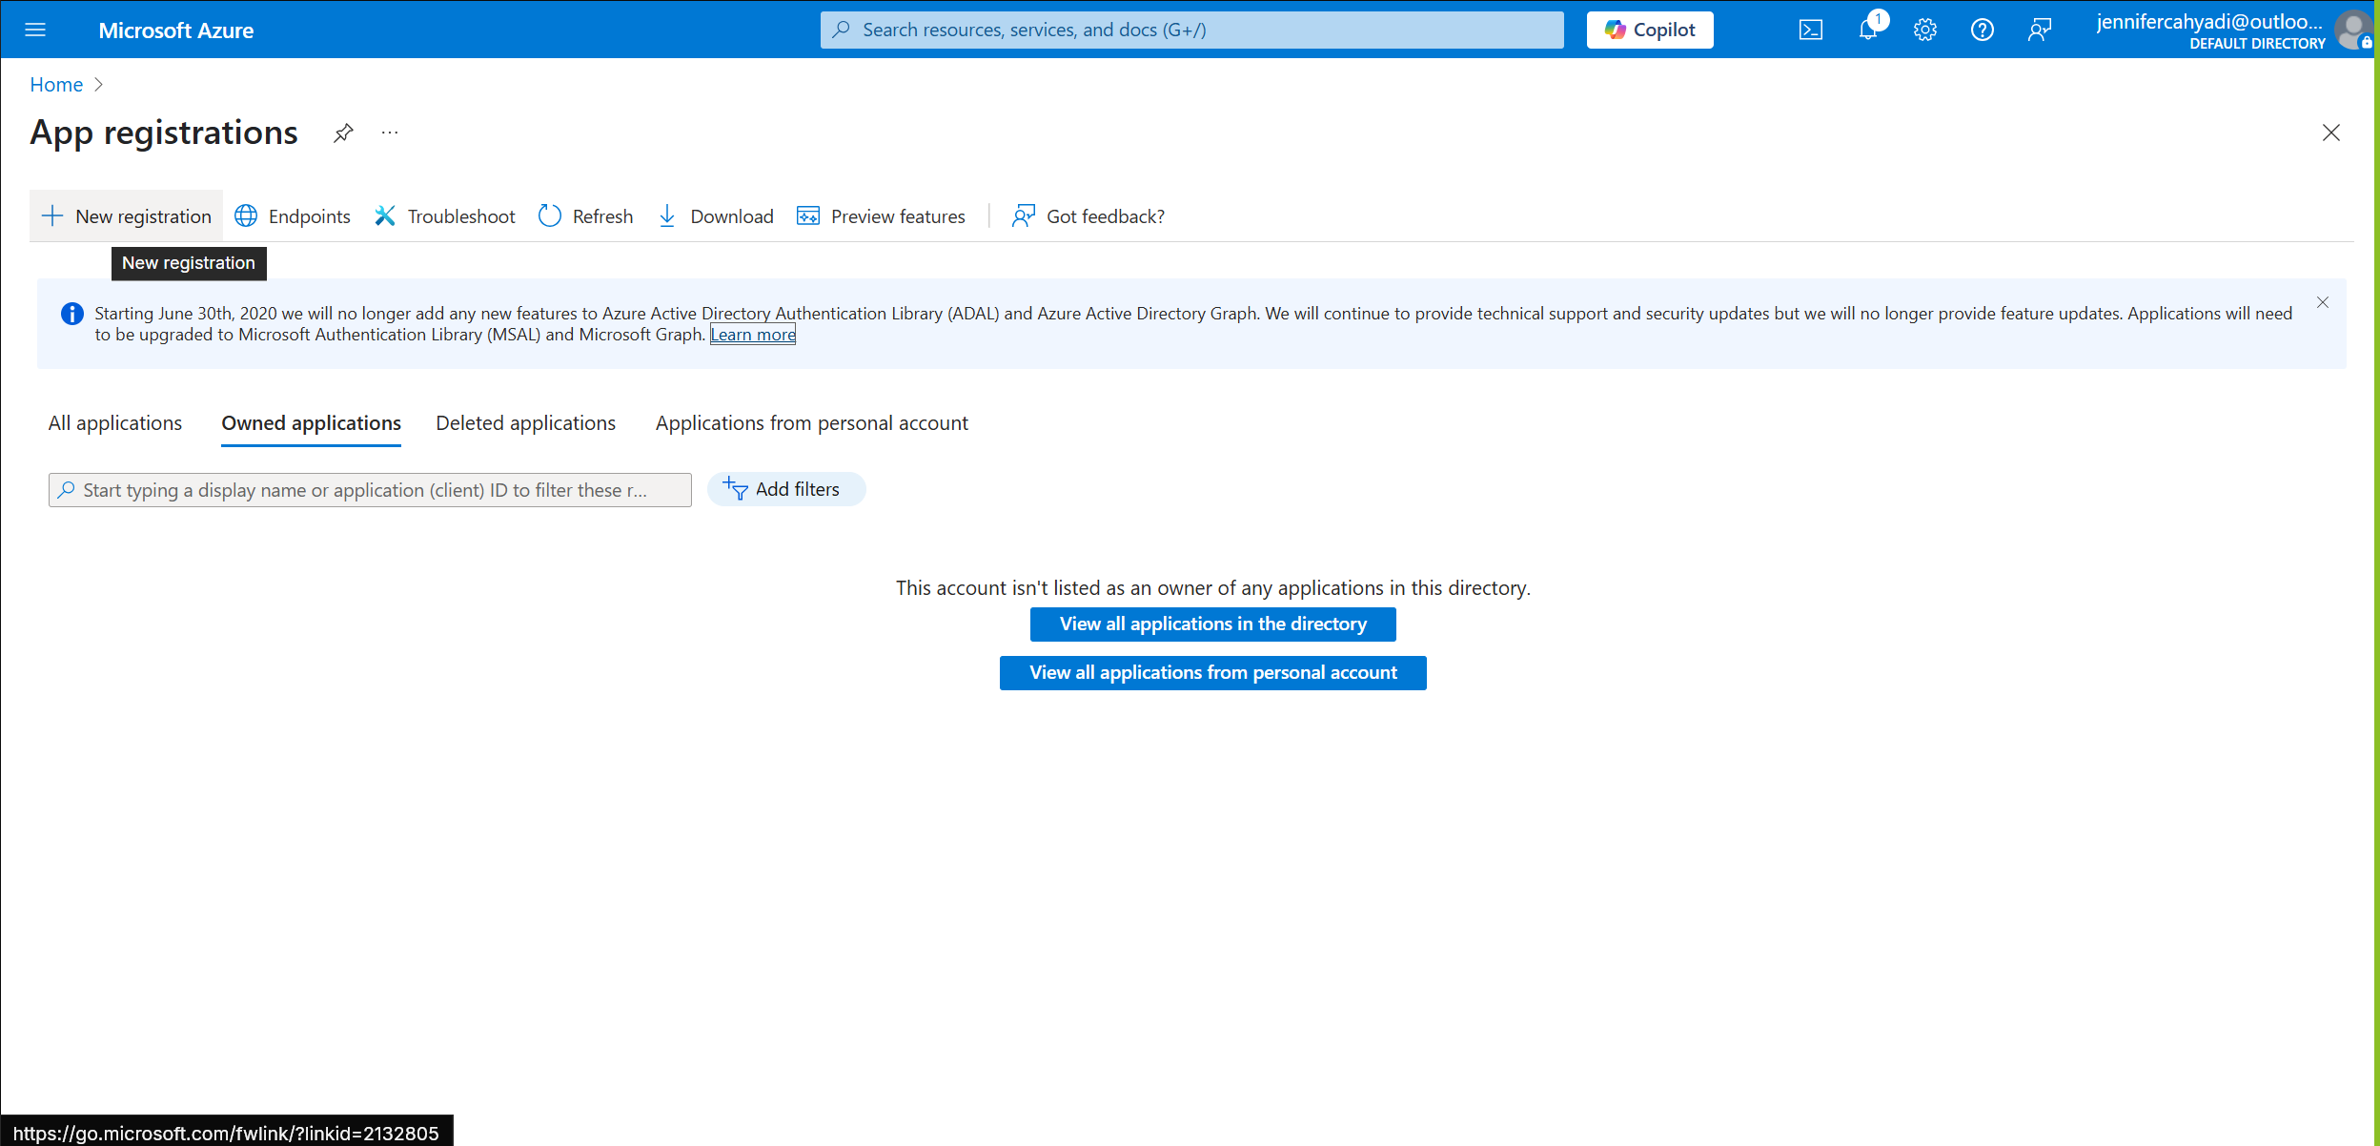Open the Azure portal hamburger menu
This screenshot has height=1146, width=2380.
35,30
